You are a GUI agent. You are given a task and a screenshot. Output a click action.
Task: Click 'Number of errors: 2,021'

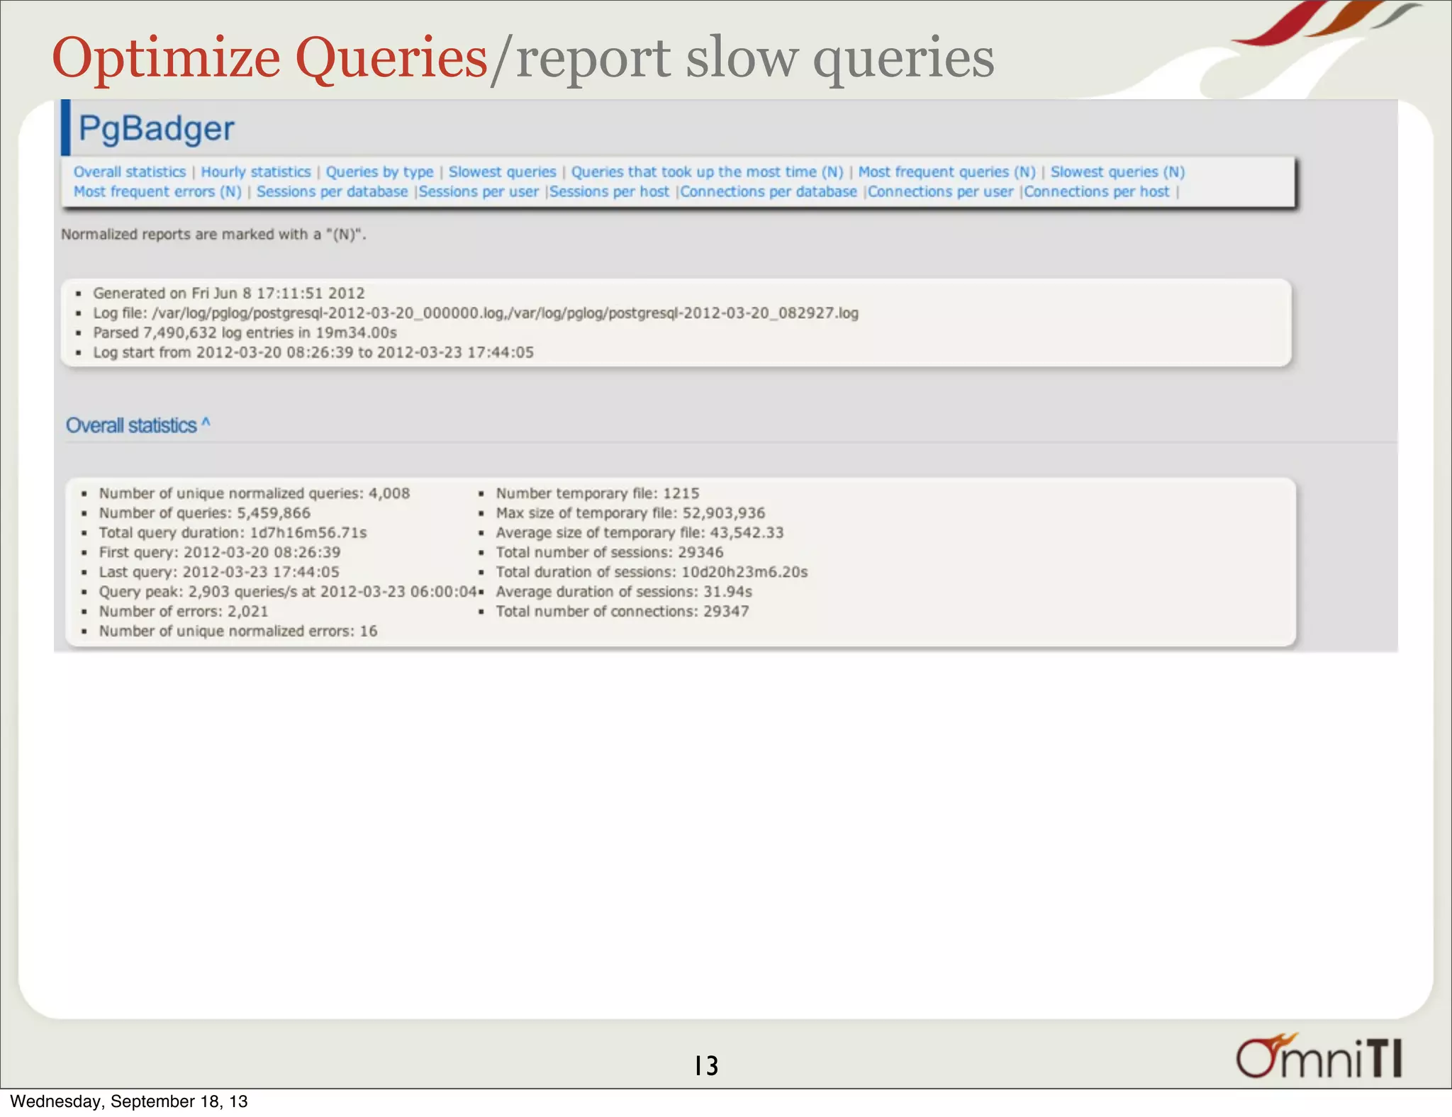(184, 612)
